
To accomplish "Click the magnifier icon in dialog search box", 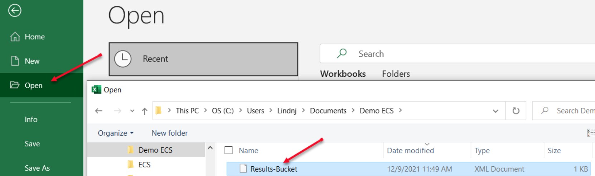I will tap(545, 111).
